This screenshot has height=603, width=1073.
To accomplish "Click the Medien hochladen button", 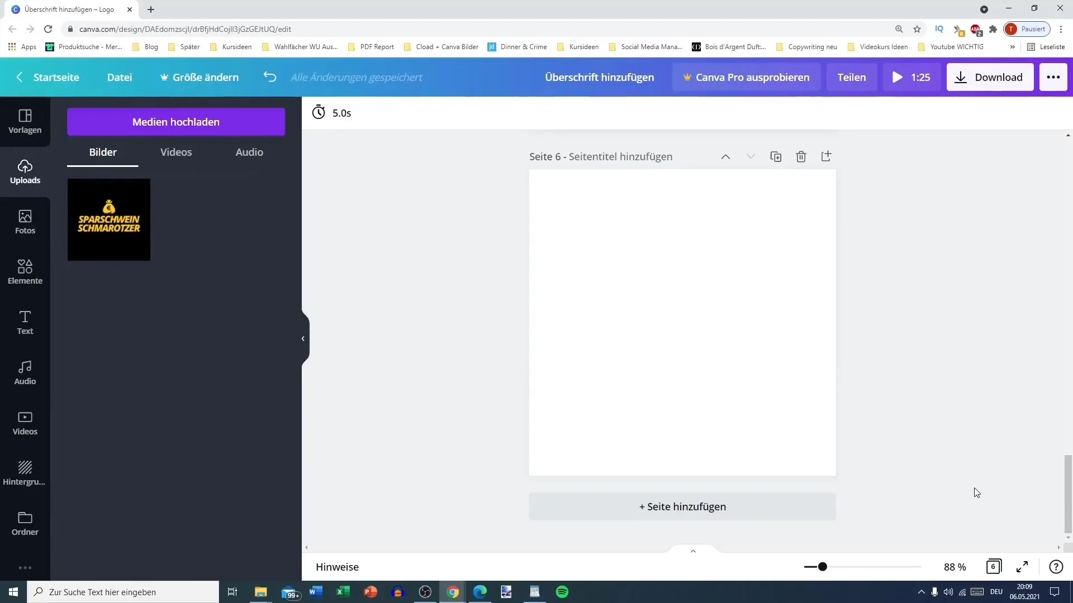I will (x=176, y=122).
